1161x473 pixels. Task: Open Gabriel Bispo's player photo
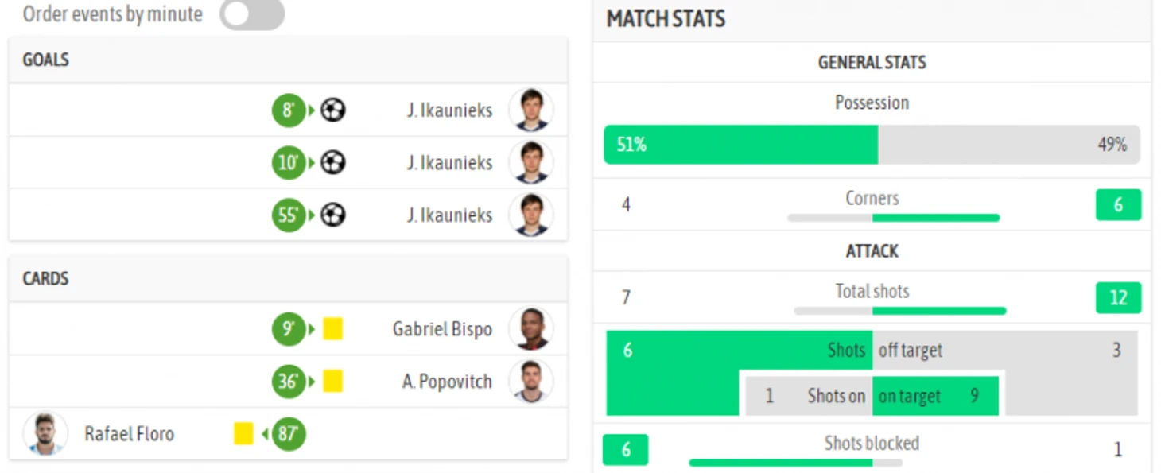pyautogui.click(x=531, y=328)
